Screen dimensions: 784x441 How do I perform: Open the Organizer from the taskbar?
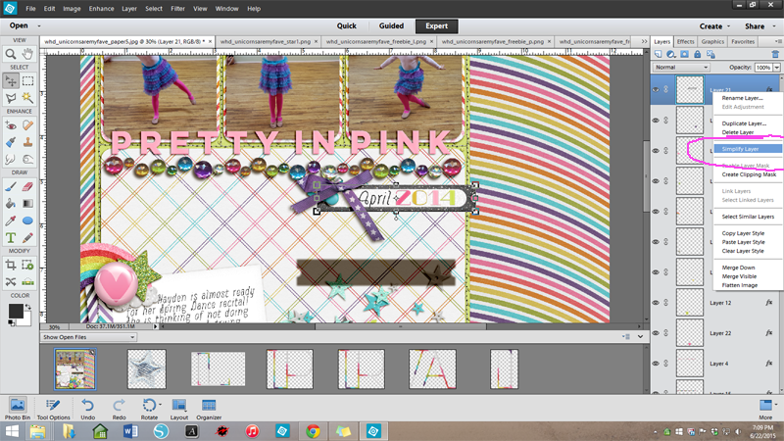pos(209,407)
